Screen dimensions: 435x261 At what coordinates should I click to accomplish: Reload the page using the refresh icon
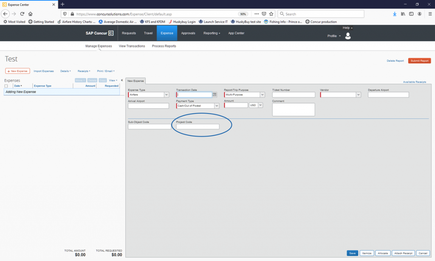click(x=22, y=14)
